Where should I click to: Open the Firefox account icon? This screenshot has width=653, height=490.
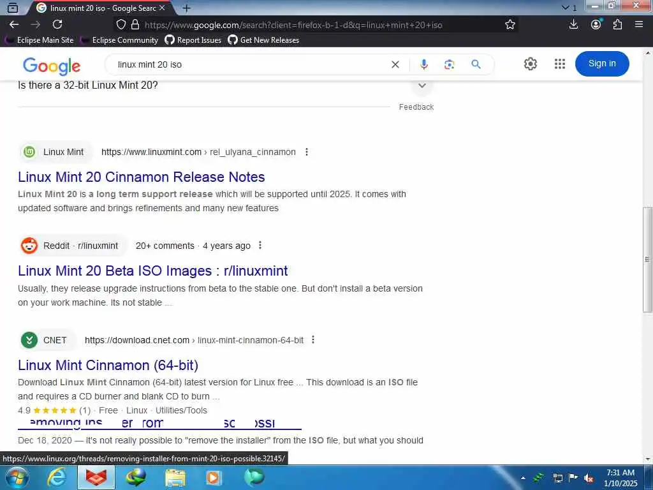596,24
